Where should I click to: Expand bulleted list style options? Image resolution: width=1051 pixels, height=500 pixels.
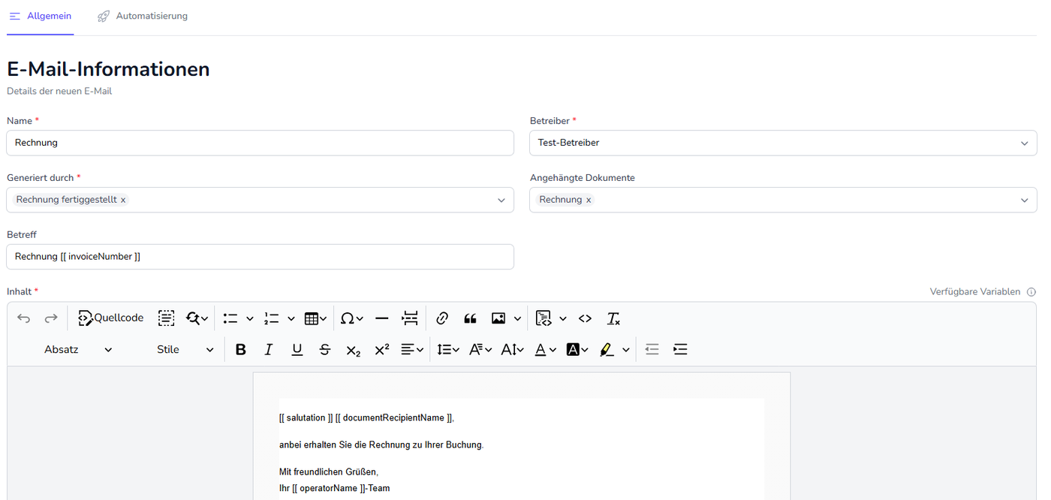click(x=250, y=318)
